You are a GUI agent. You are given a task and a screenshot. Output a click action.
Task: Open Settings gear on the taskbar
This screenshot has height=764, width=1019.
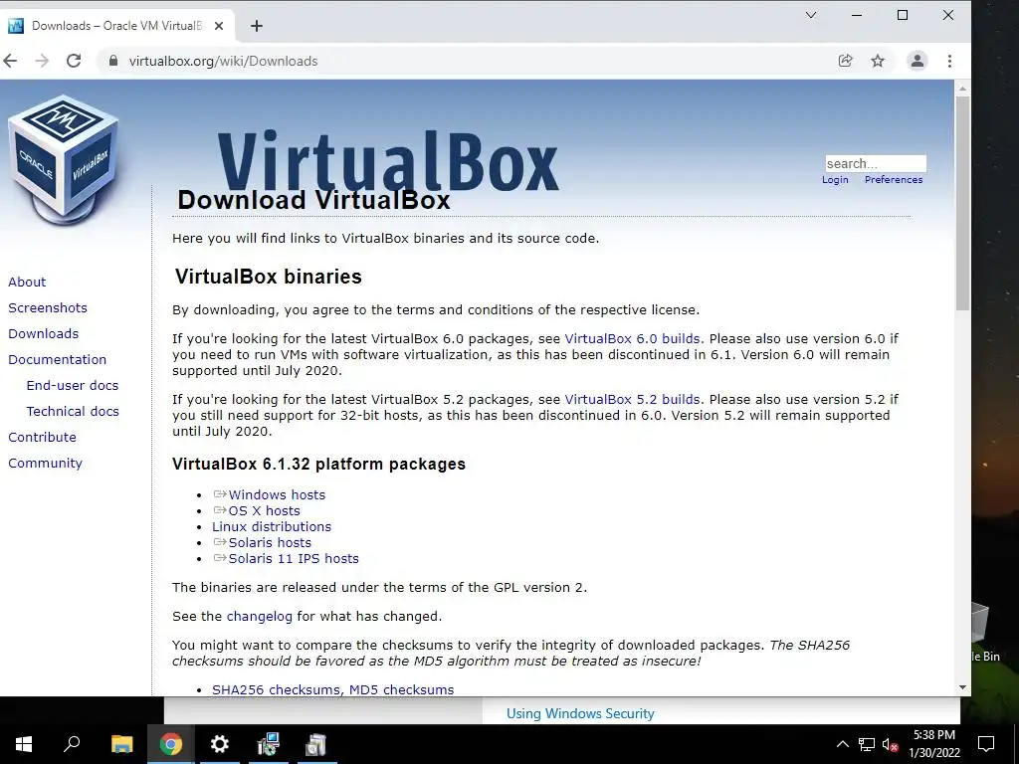[x=220, y=744]
